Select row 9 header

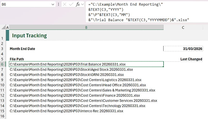click(x=3, y=80)
